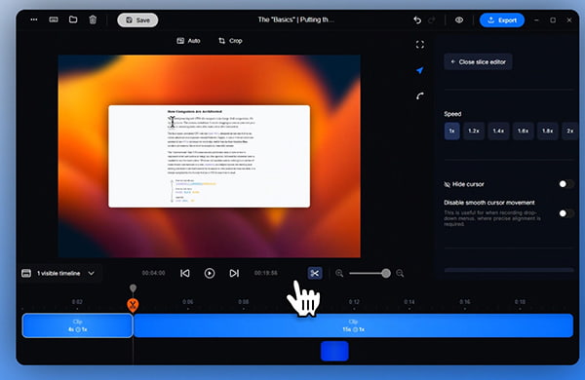Screen dimensions: 585x380
Task: Click the project title 'The "Basics" | Putting th...'
Action: (x=295, y=19)
